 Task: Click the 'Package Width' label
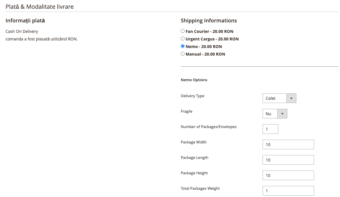[x=194, y=142]
